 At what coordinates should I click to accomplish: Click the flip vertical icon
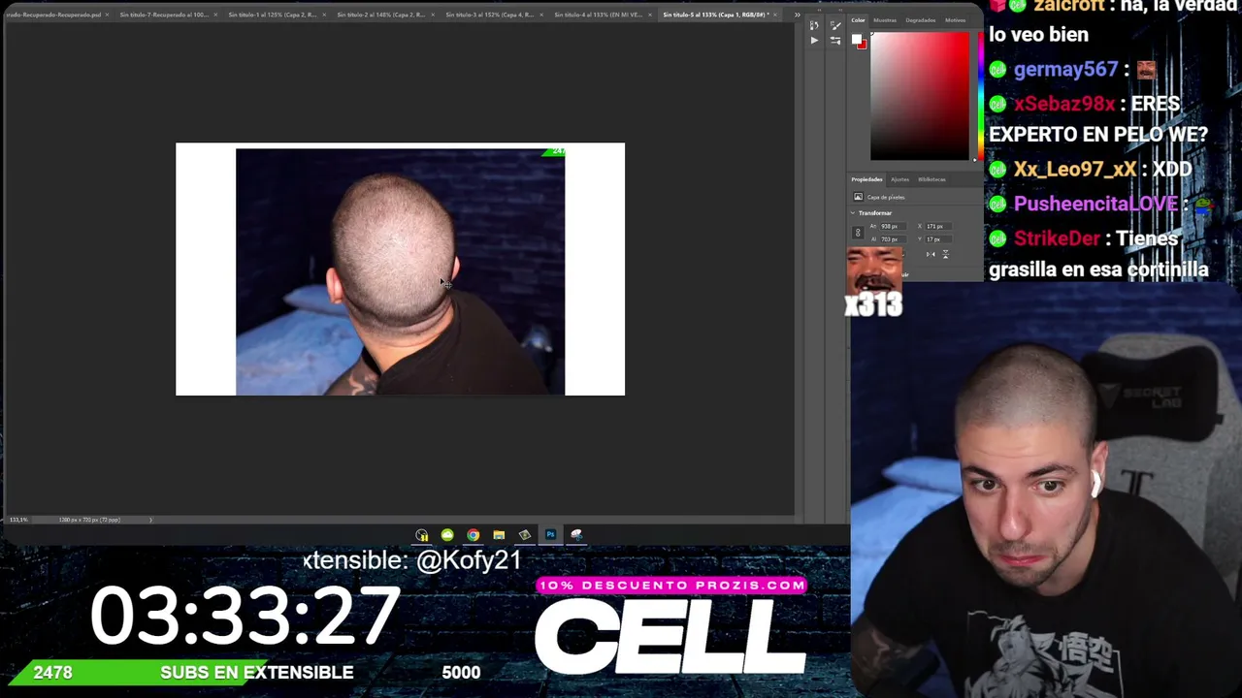click(x=945, y=254)
